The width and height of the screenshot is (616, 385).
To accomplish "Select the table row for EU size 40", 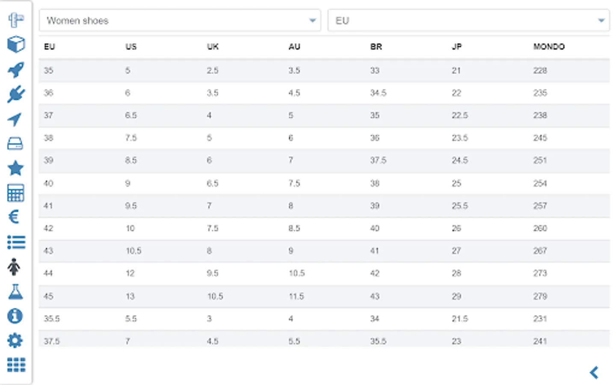I will click(x=324, y=184).
